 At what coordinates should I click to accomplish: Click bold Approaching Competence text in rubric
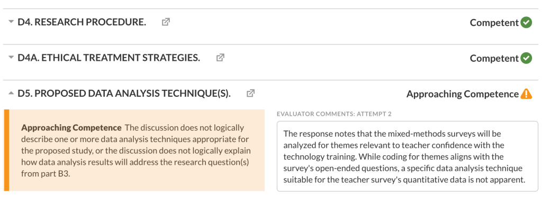(x=71, y=128)
